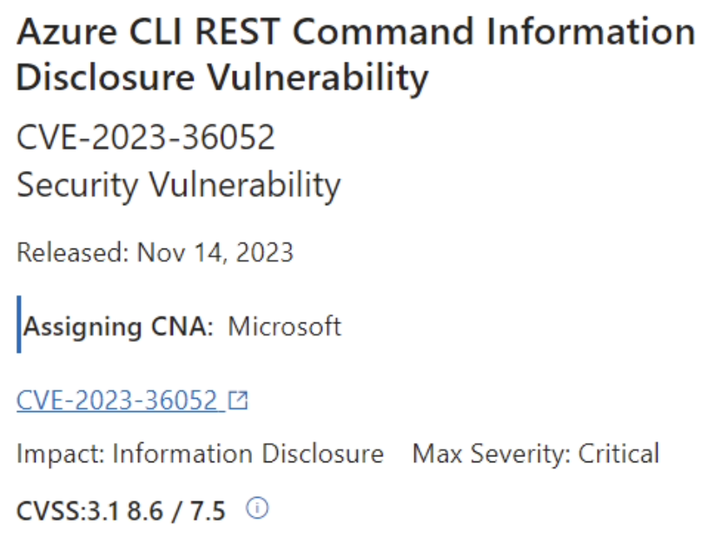Click the CVE-2023-36052 subheading text

click(x=146, y=137)
